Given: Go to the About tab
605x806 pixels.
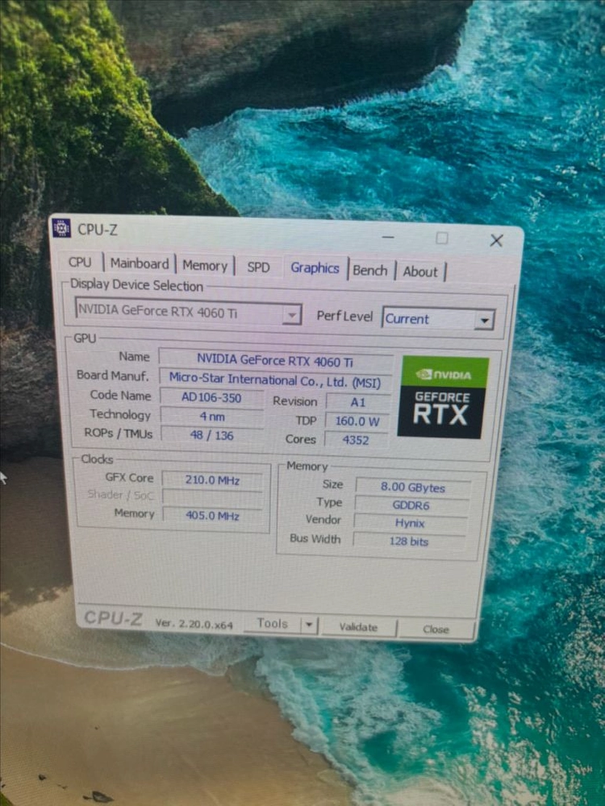Looking at the screenshot, I should pos(420,272).
